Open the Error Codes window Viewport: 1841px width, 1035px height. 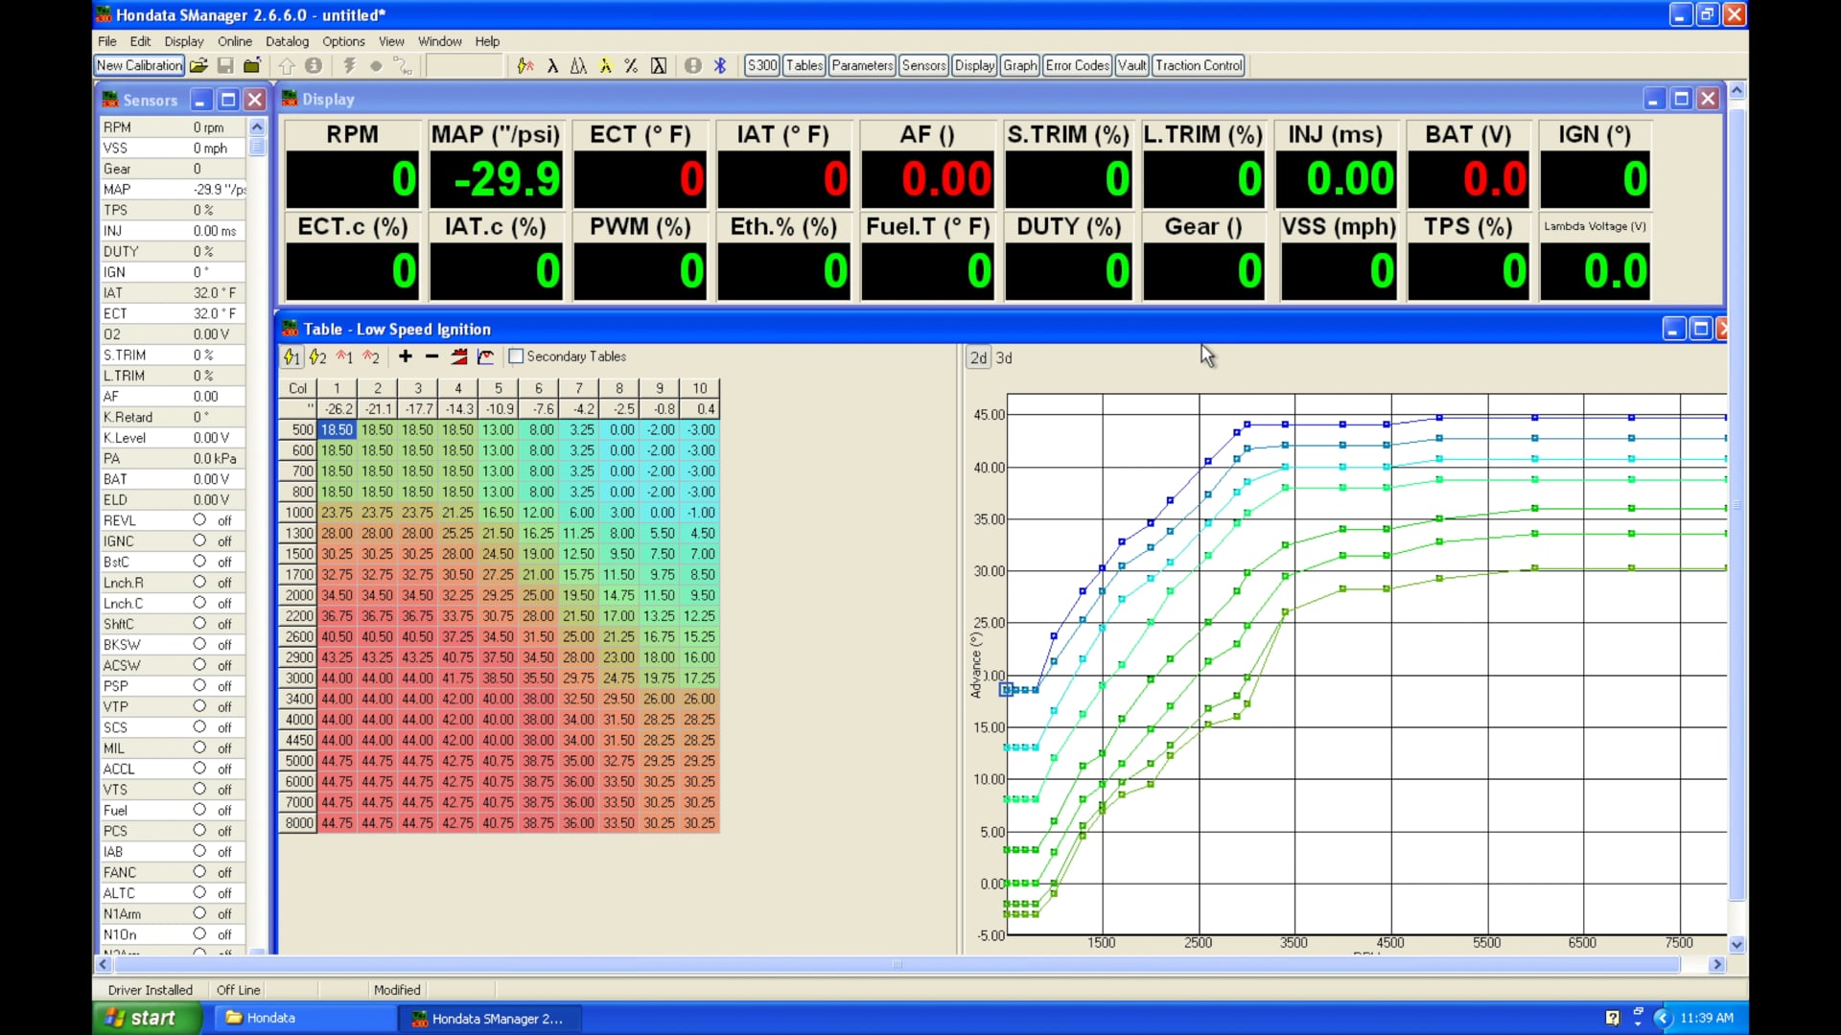[x=1076, y=65]
